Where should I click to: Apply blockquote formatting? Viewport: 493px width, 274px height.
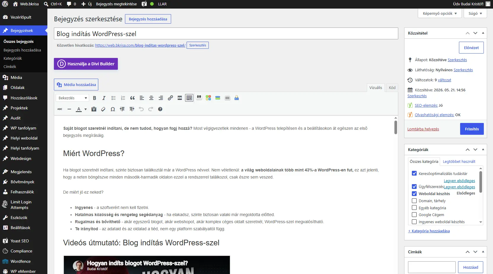pyautogui.click(x=132, y=98)
